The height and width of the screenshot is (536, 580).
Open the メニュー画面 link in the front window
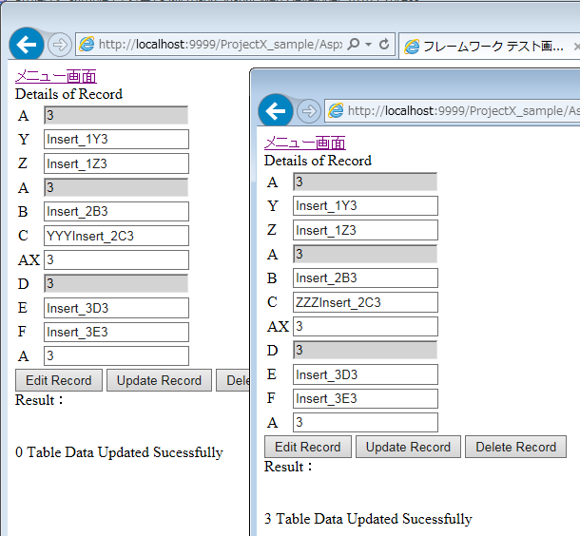pyautogui.click(x=304, y=143)
